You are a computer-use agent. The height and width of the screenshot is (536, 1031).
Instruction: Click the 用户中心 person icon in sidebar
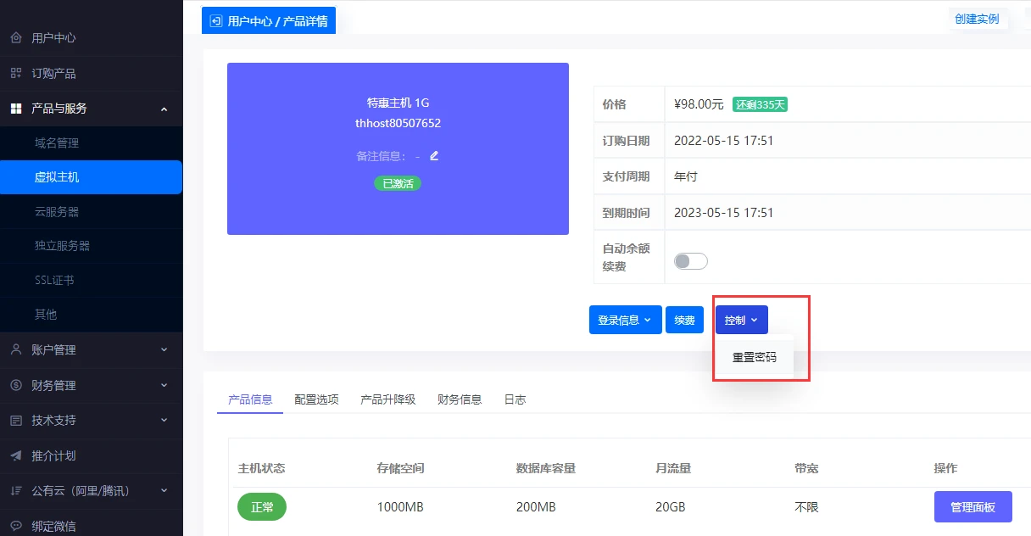point(15,38)
